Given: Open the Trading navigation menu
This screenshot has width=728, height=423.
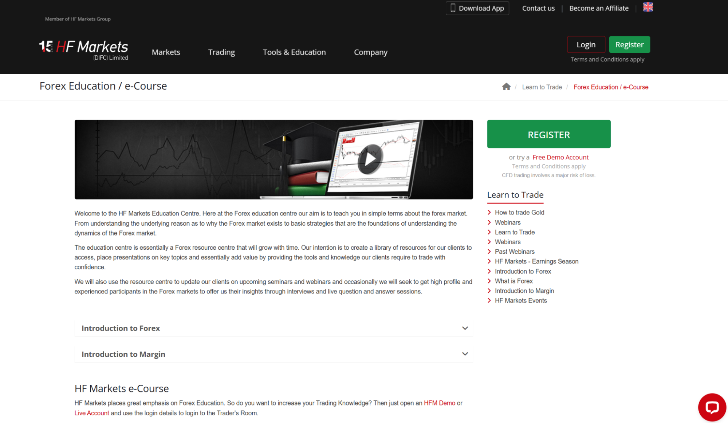Looking at the screenshot, I should [x=221, y=52].
